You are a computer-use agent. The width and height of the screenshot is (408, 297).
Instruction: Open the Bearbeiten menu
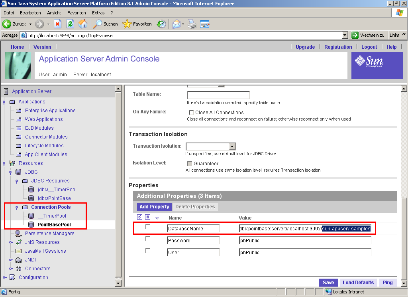click(30, 13)
